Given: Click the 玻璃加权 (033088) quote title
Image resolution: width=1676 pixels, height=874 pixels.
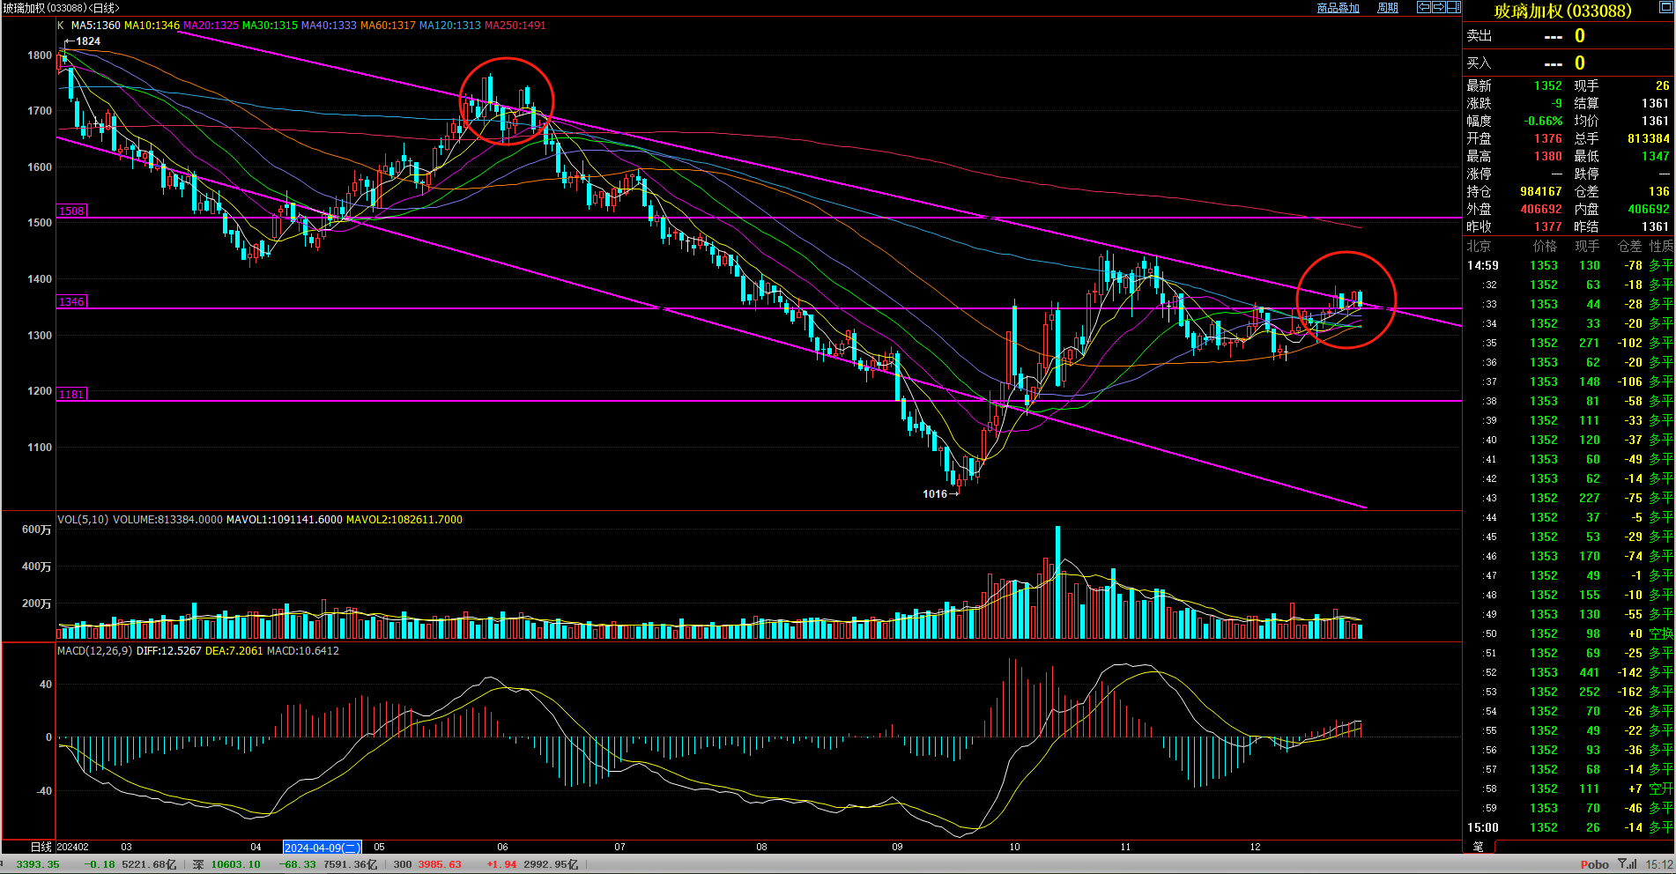Looking at the screenshot, I should click(1562, 11).
